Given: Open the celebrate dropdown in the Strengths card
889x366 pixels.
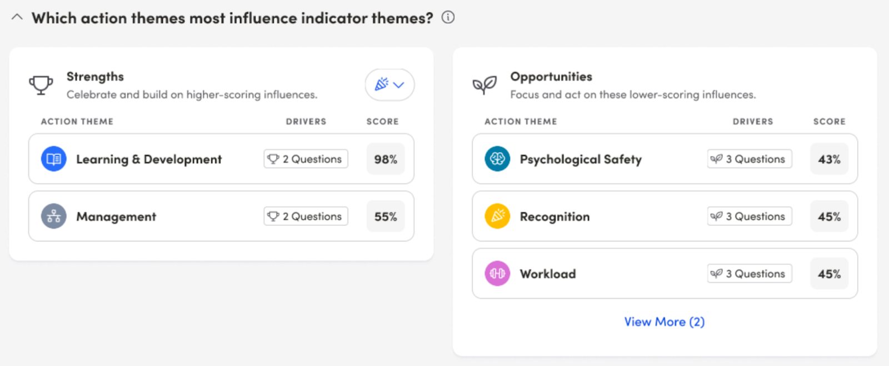Looking at the screenshot, I should pyautogui.click(x=389, y=85).
